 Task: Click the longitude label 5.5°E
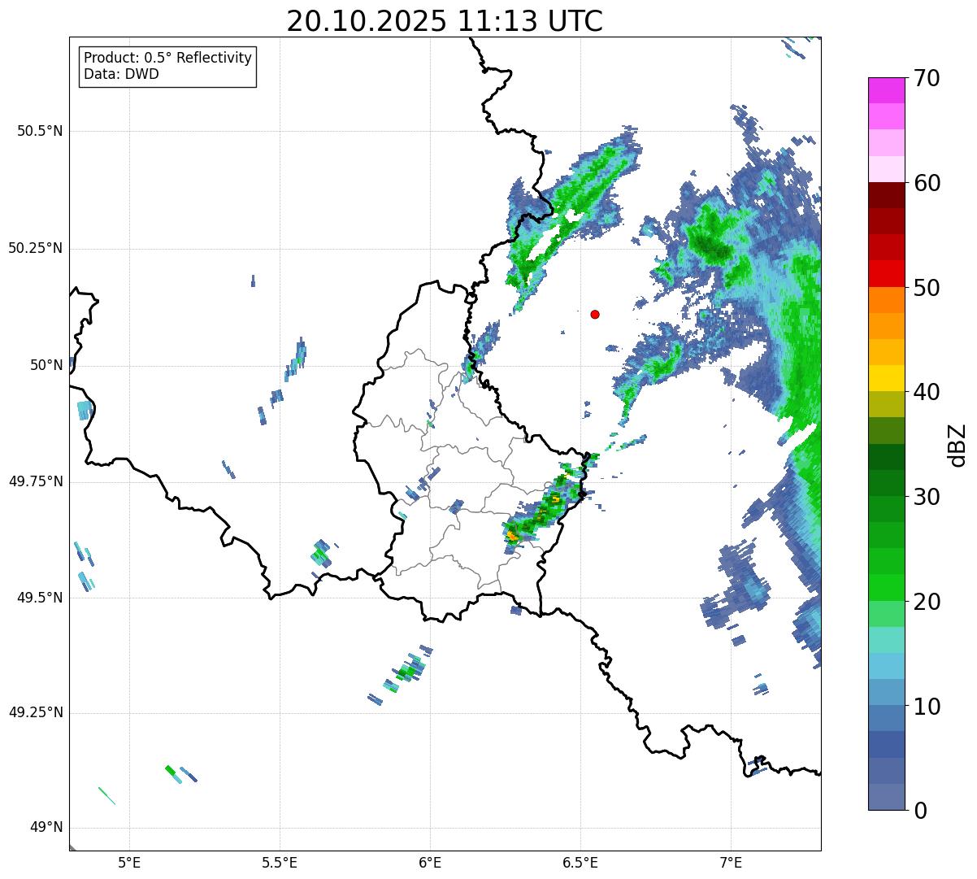point(280,862)
